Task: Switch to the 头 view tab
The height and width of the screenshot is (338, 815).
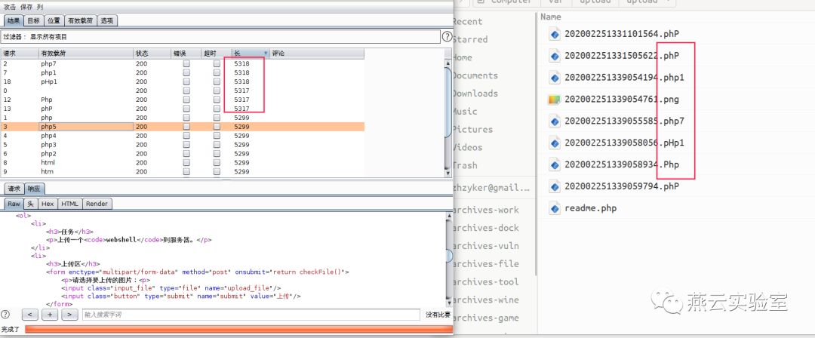Action: click(31, 204)
